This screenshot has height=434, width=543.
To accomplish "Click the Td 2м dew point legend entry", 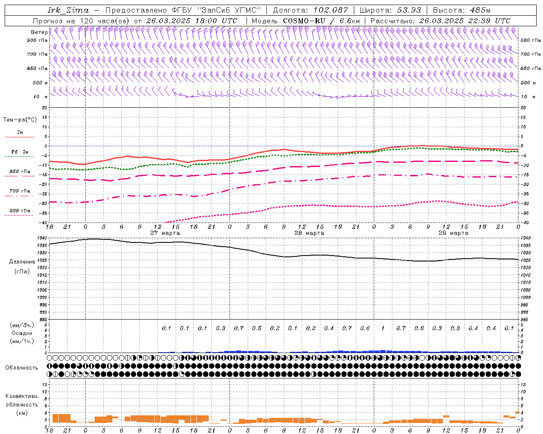I will click(20, 152).
